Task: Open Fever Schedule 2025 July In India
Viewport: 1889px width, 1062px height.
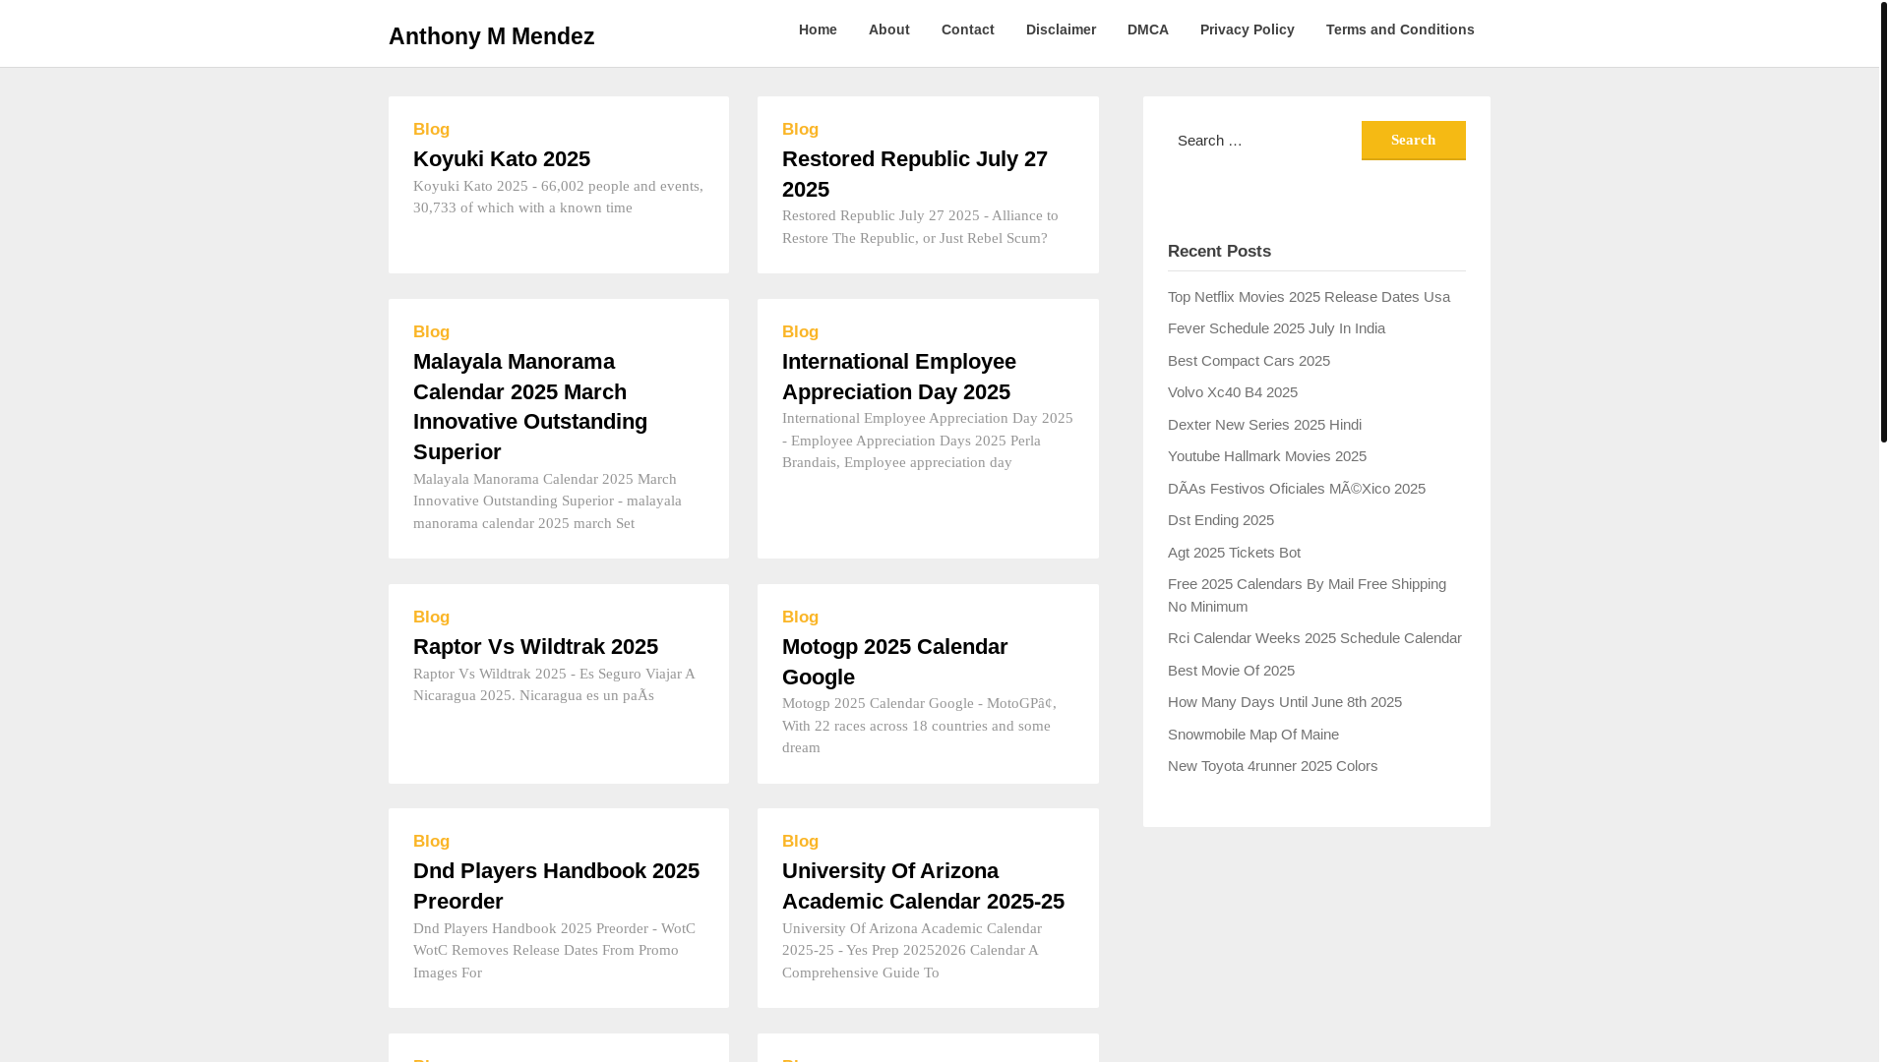Action: coord(1276,328)
